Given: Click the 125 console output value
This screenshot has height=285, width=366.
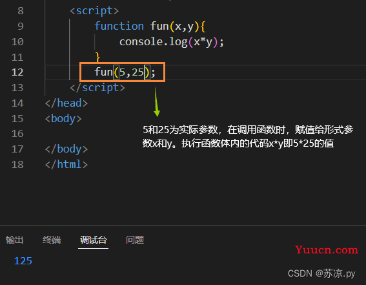Looking at the screenshot, I should pyautogui.click(x=23, y=261).
